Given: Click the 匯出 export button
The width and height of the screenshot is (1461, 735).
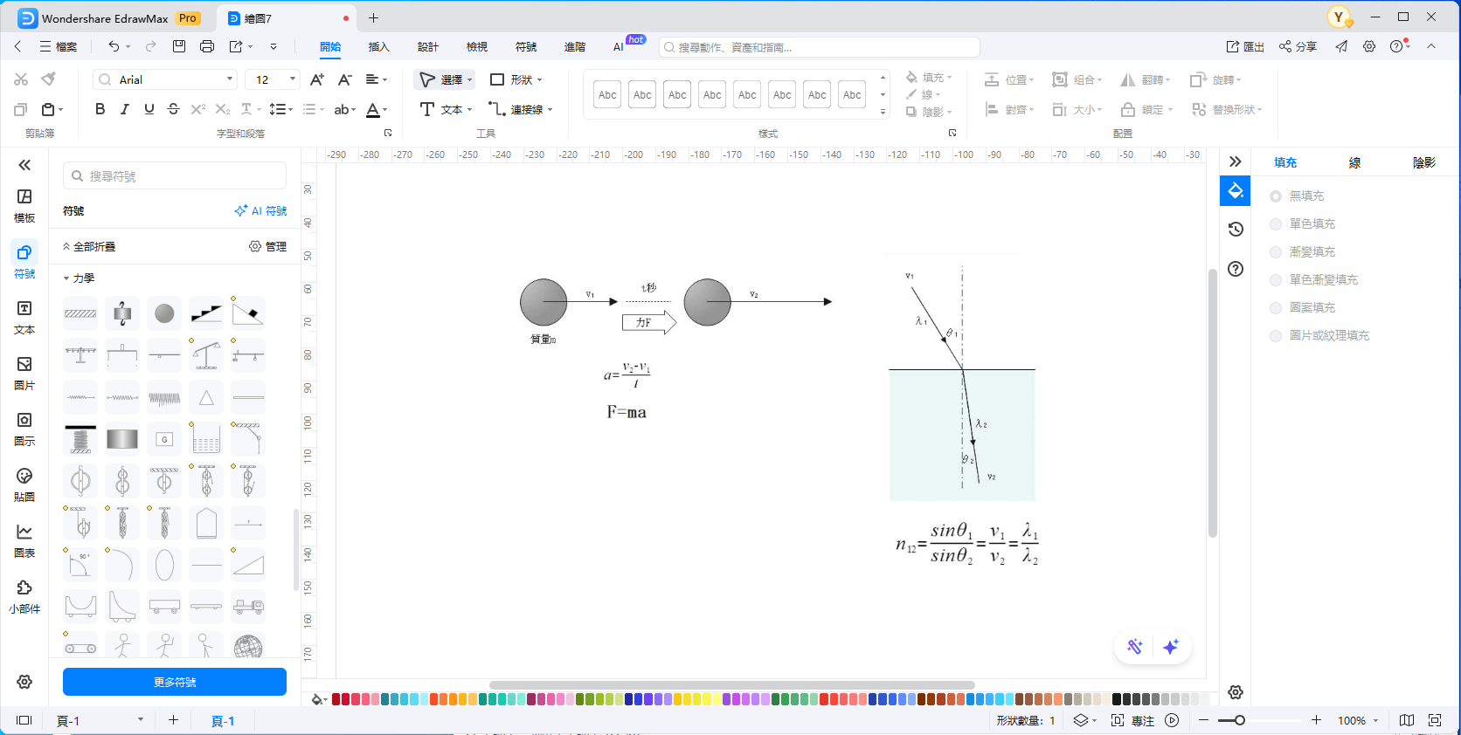Looking at the screenshot, I should point(1245,46).
